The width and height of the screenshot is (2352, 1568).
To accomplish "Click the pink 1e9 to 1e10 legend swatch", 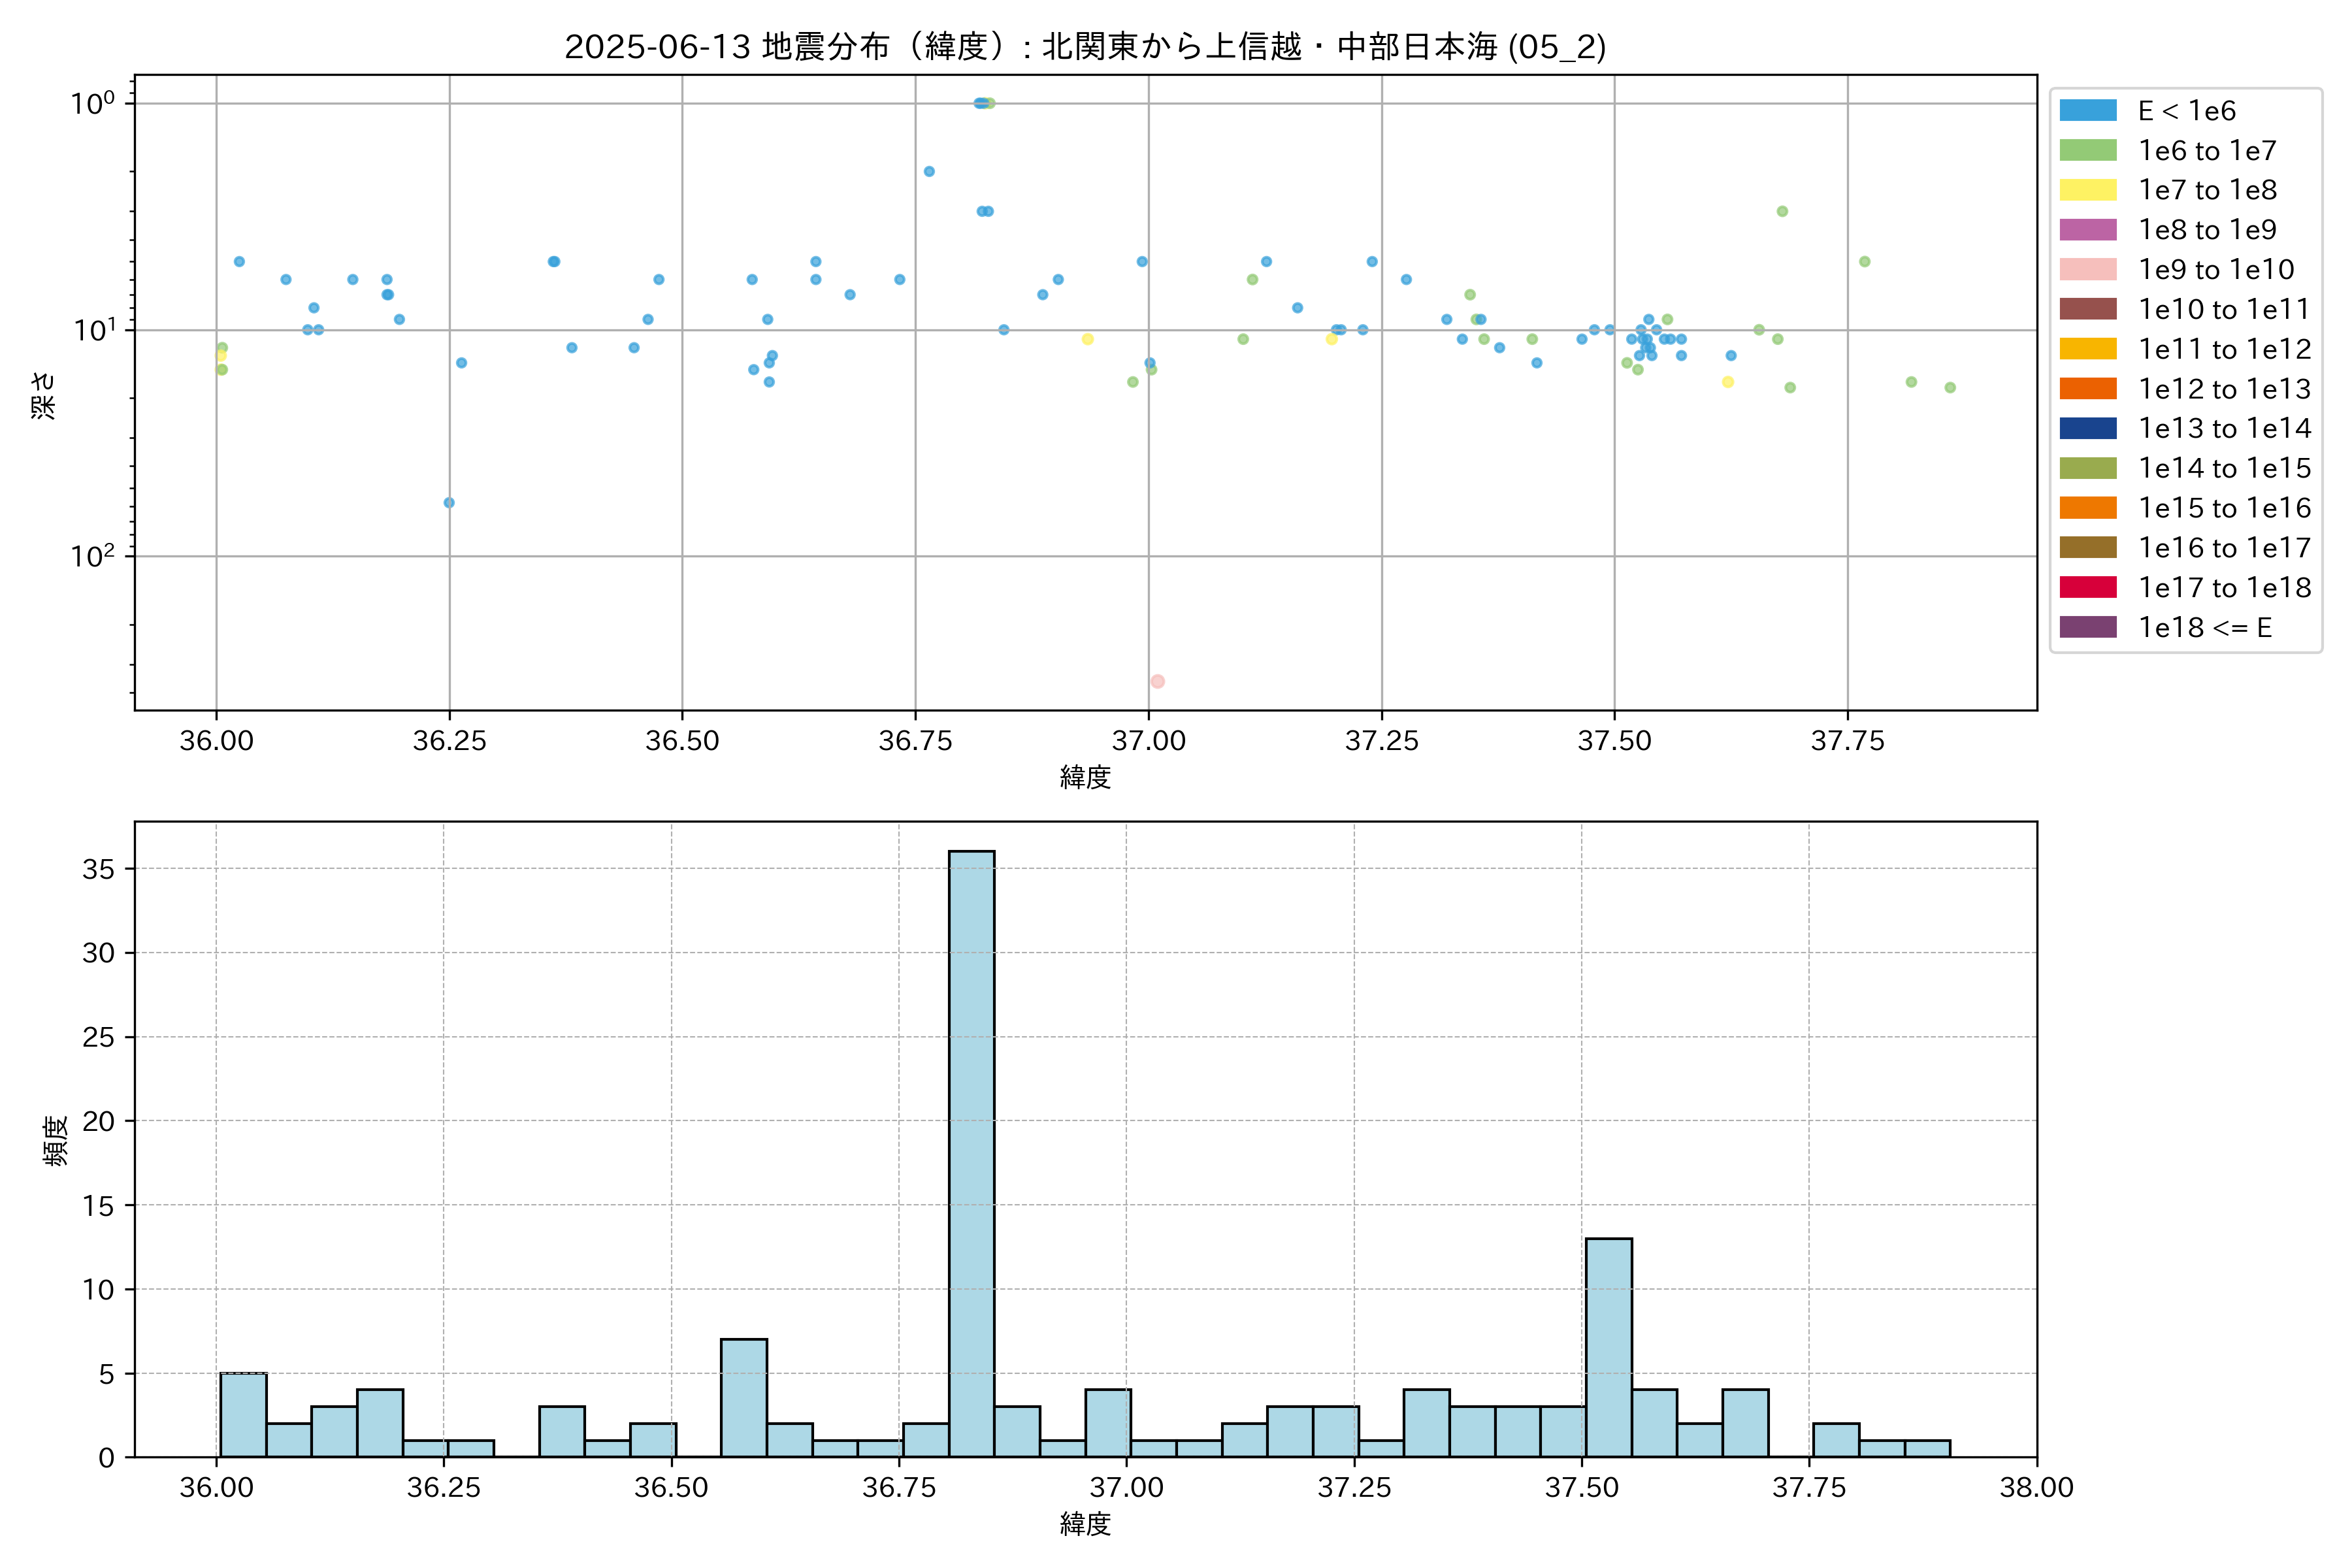I will pos(2087,269).
